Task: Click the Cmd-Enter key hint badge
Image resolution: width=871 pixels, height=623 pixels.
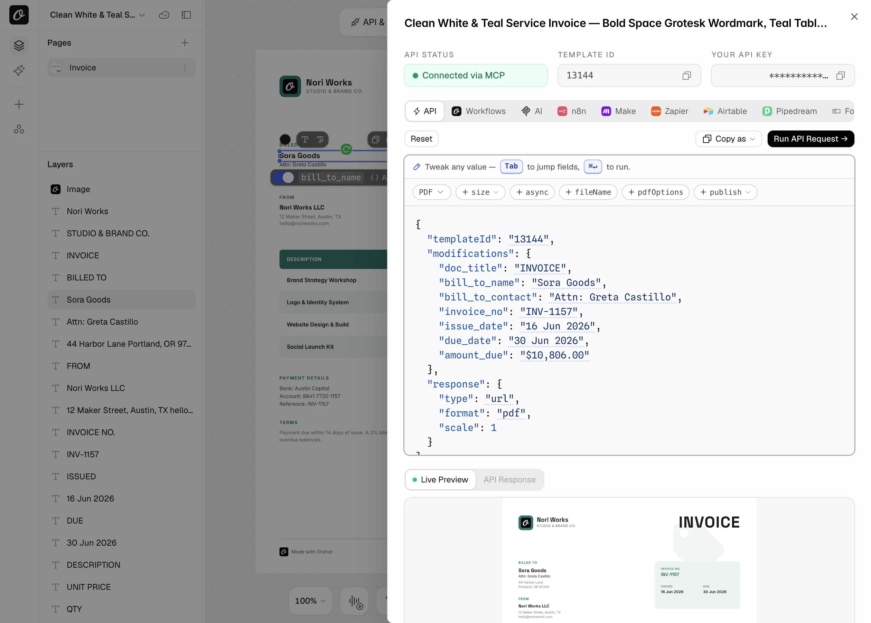Action: coord(593,166)
